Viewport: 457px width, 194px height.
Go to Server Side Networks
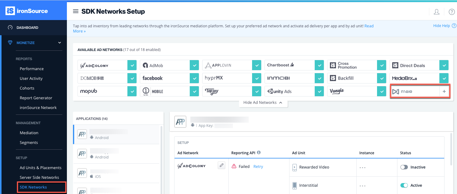coord(39,177)
